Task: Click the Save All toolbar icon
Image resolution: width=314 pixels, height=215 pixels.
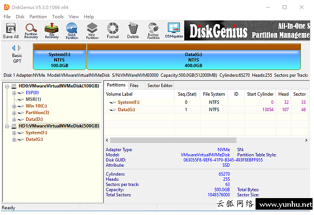Action: click(x=11, y=30)
